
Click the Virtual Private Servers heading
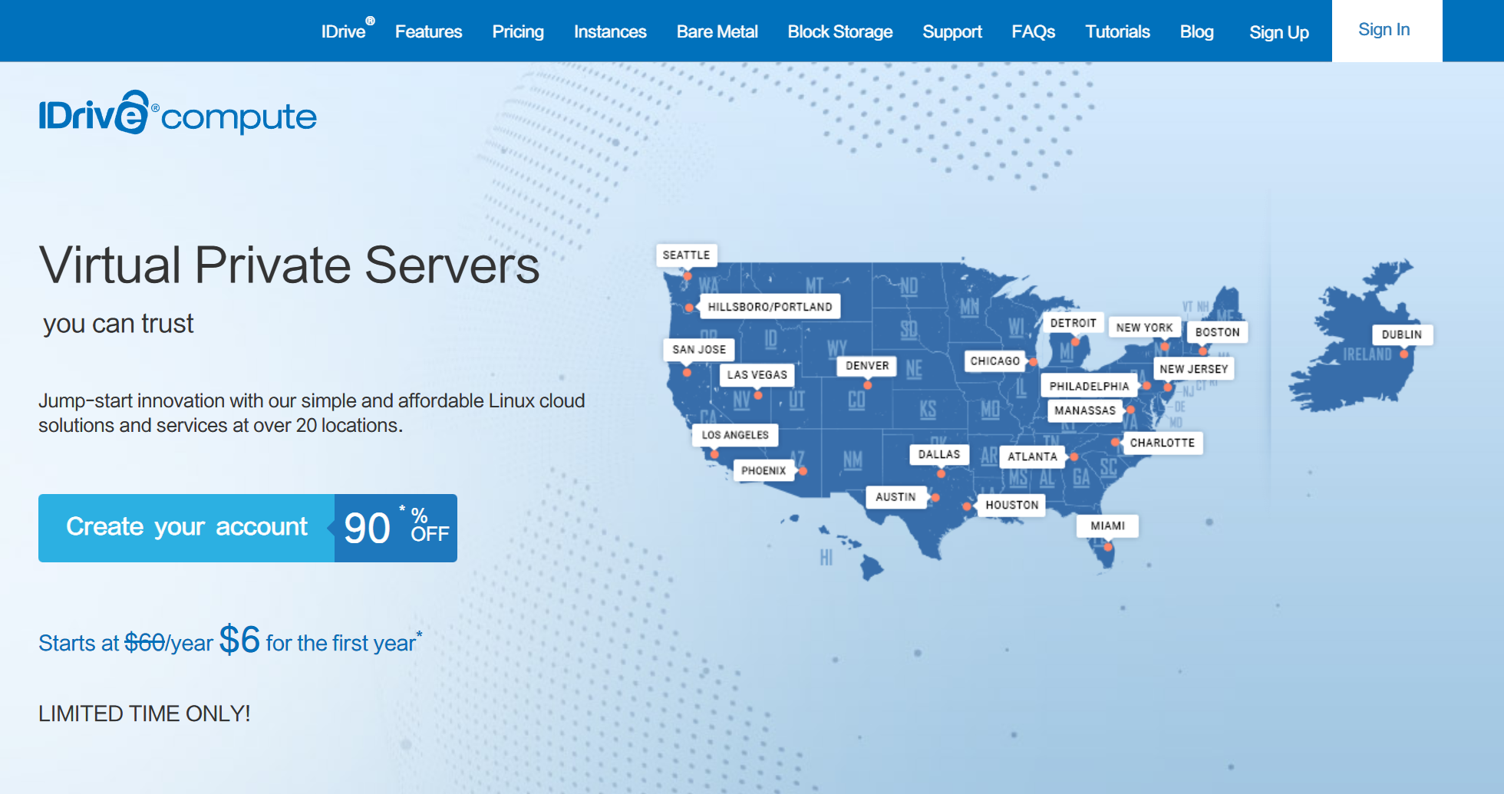(x=289, y=265)
